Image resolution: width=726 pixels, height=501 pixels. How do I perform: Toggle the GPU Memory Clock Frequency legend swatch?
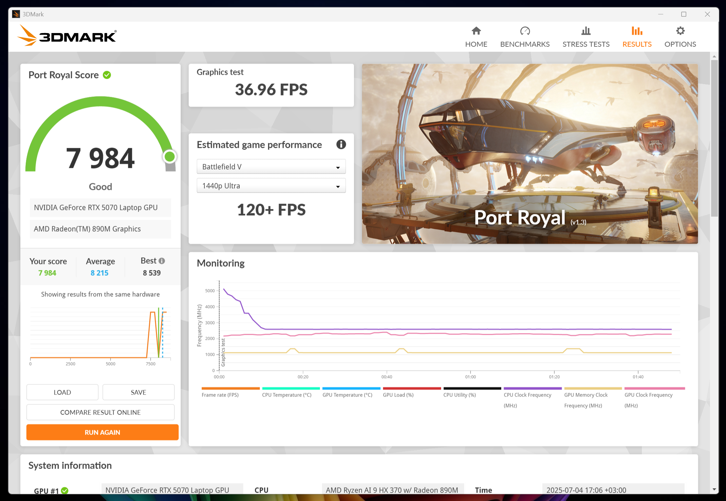pos(593,388)
